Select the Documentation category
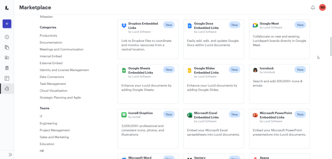The image size is (332, 159). click(x=51, y=43)
